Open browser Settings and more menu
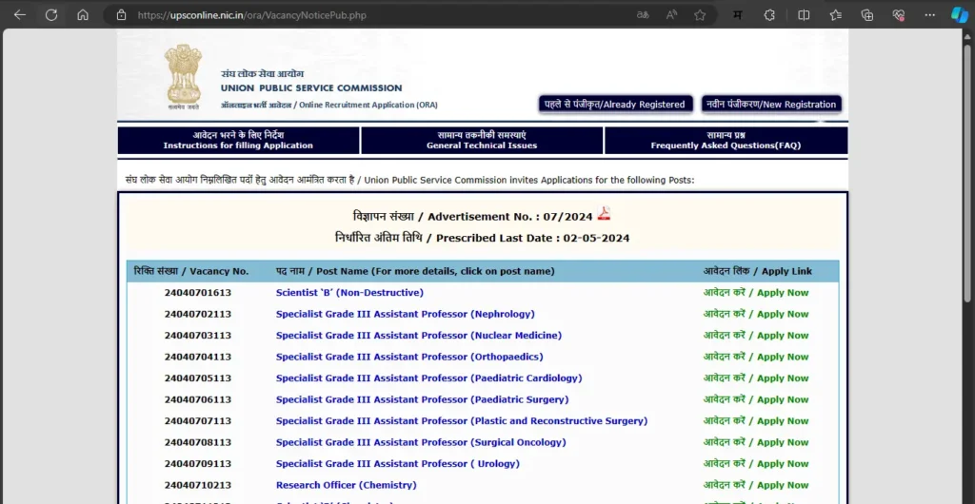 929,15
